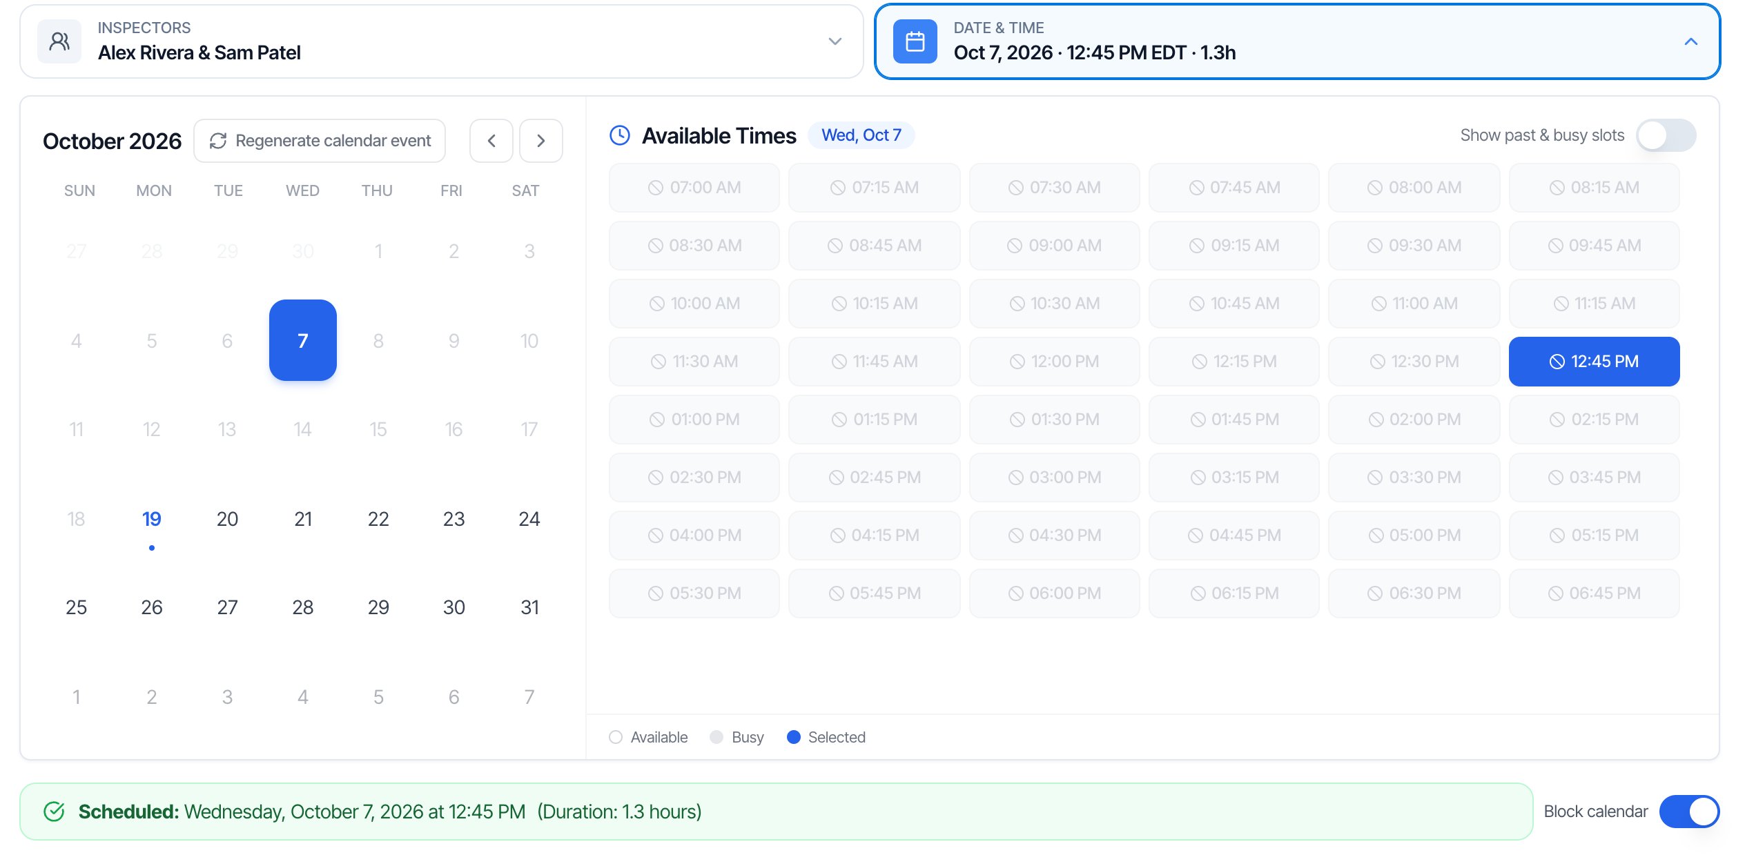Expand the Inspectors dropdown chevron
1745x864 pixels.
(x=835, y=41)
